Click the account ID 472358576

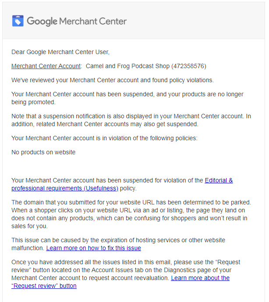click(x=188, y=66)
